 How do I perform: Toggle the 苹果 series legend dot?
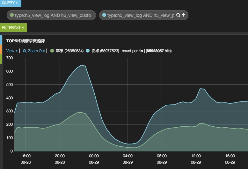[52, 51]
